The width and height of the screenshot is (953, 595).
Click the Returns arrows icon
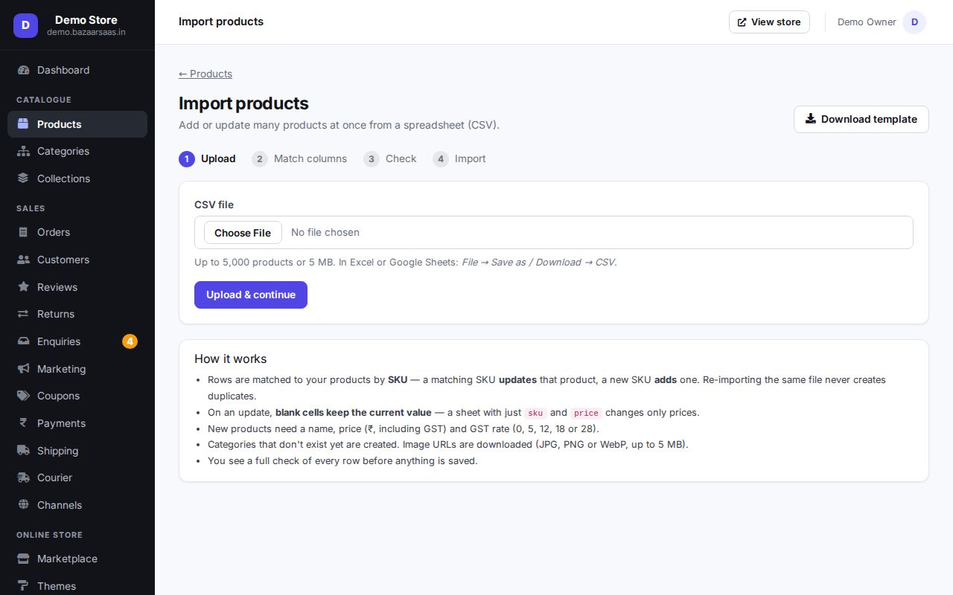[23, 314]
